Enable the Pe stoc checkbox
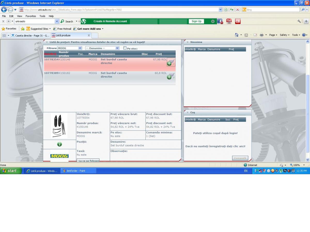This screenshot has height=232, width=310. [125, 48]
